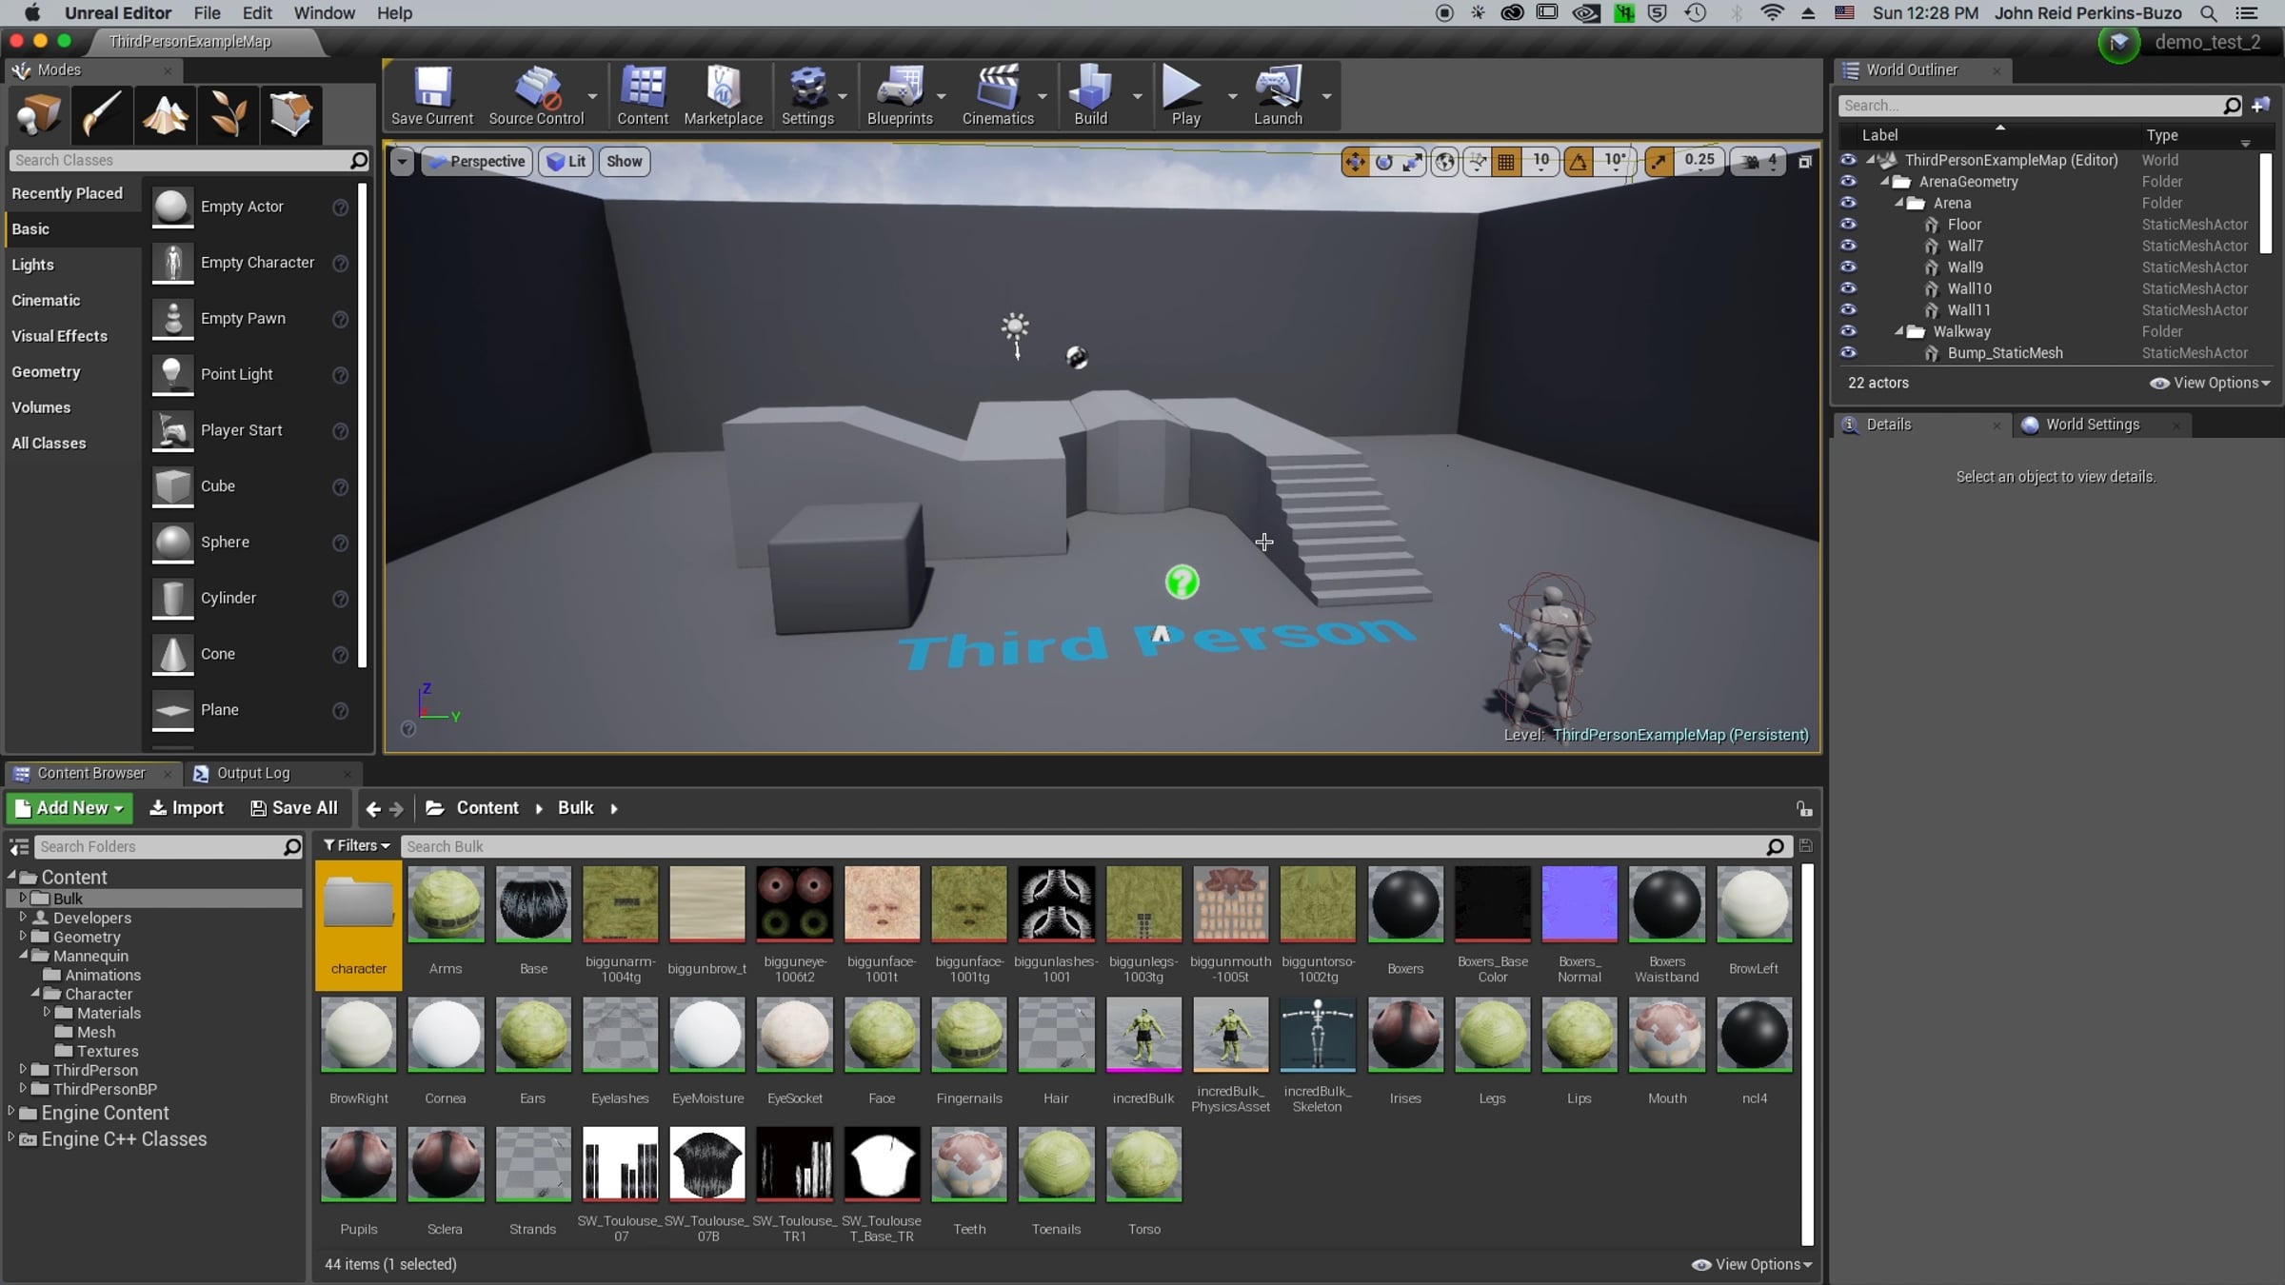Open the Filters dropdown in Content Browser
Screen dimensions: 2285x1285
point(356,846)
